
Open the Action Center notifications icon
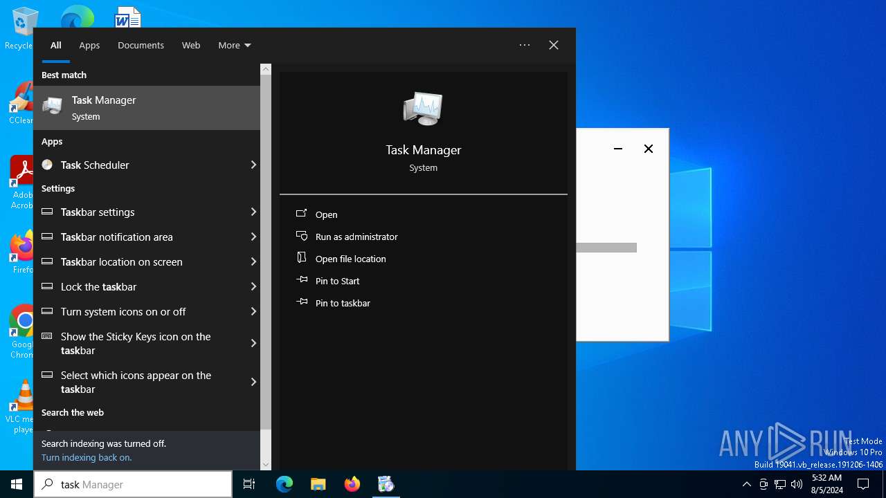(x=863, y=484)
